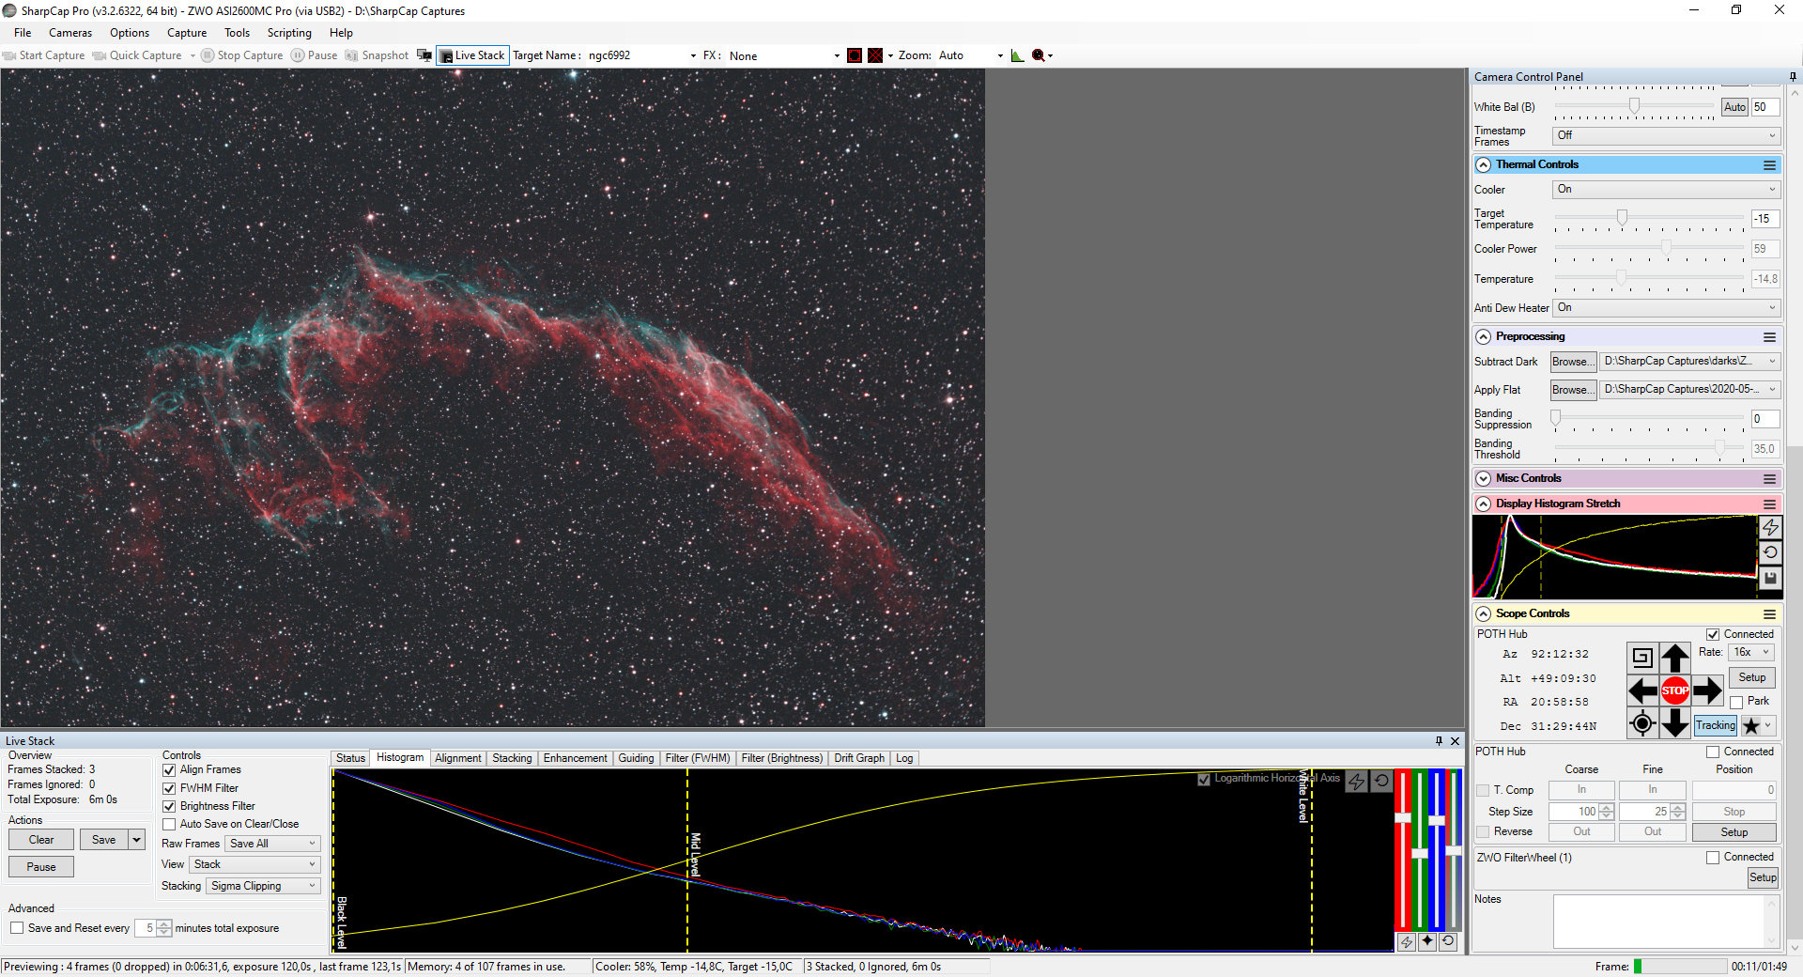This screenshot has width=1803, height=977.
Task: Switch to the Alignment tab
Action: pyautogui.click(x=457, y=758)
